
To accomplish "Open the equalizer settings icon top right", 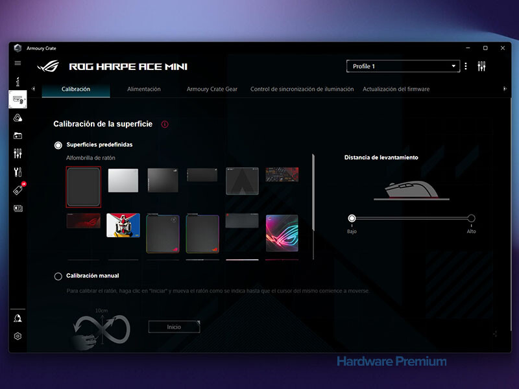I will click(x=481, y=66).
